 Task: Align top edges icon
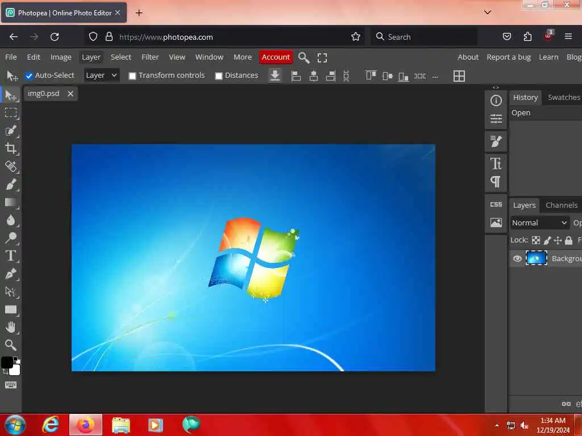click(371, 76)
